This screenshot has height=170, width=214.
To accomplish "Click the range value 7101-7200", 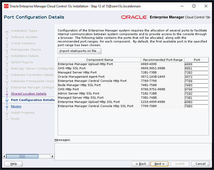I will tap(149, 93).
